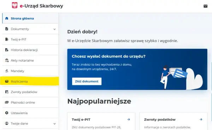This screenshot has width=212, height=130.
Task: Click text 'Informacje o zwrotach podatków.'
Action: click(167, 127)
